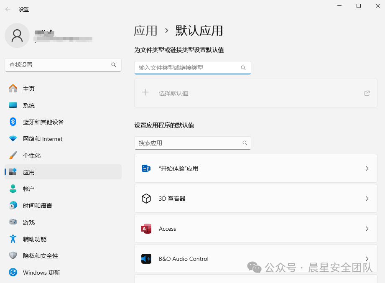Image resolution: width=385 pixels, height=283 pixels.
Task: Click search icon in file type field
Action: point(243,68)
